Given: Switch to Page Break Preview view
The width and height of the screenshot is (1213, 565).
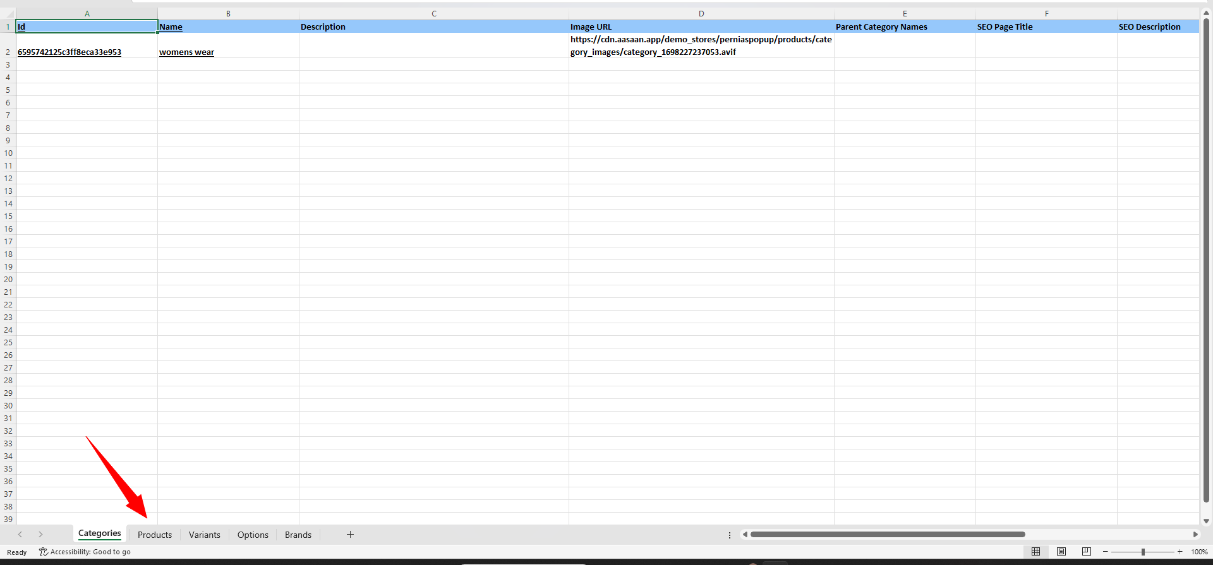Looking at the screenshot, I should (x=1087, y=552).
